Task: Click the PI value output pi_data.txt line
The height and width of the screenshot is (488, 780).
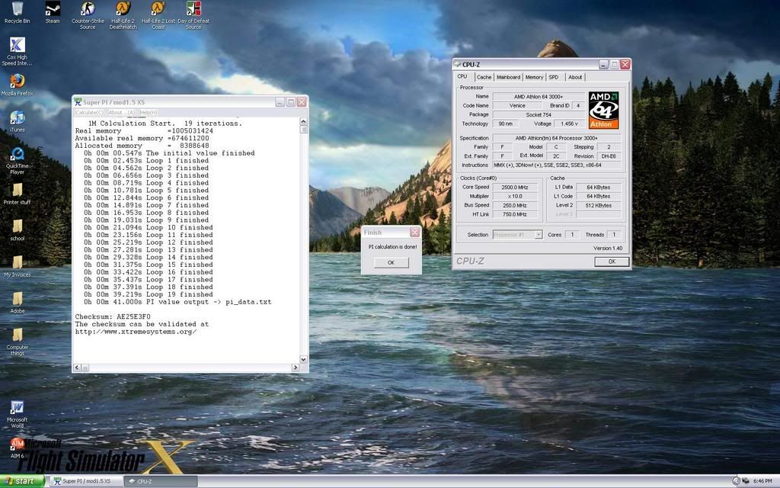Action: [177, 302]
